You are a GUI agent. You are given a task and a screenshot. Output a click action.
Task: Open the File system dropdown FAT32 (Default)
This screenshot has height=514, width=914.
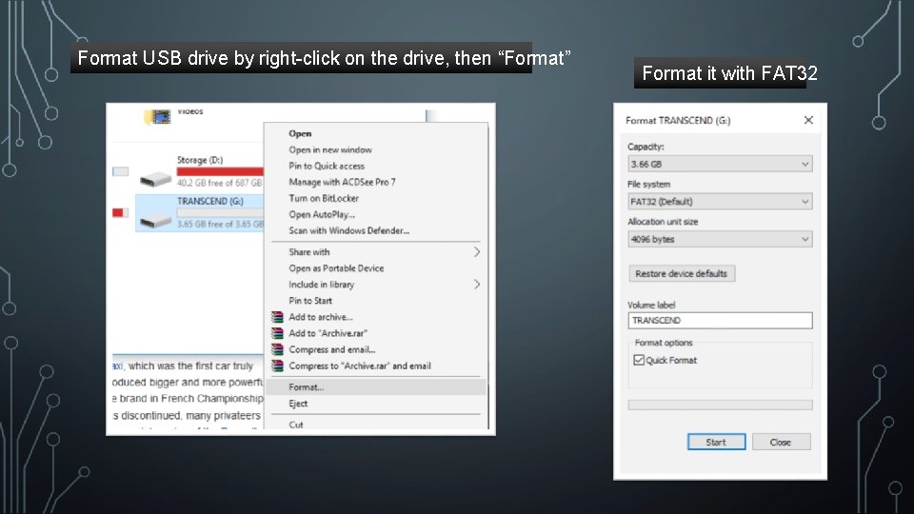[x=720, y=202]
